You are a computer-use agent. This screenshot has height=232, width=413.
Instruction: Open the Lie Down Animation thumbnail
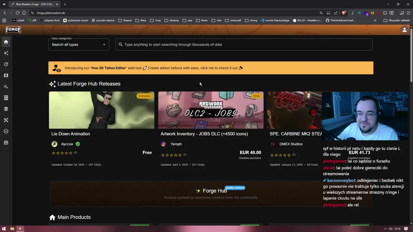click(x=102, y=110)
